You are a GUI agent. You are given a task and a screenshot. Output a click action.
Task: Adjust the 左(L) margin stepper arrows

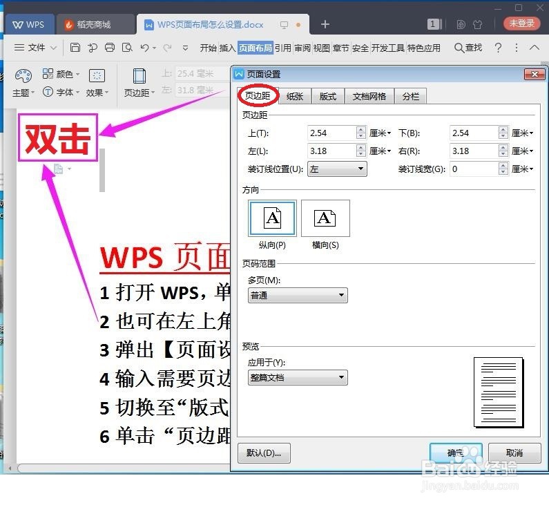tap(361, 151)
